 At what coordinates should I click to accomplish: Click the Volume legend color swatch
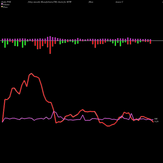tap(2, 4)
